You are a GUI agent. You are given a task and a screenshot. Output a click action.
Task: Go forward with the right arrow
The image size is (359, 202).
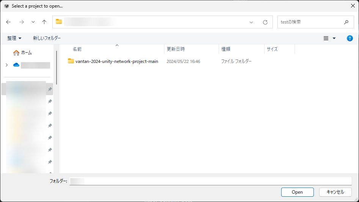click(x=22, y=22)
